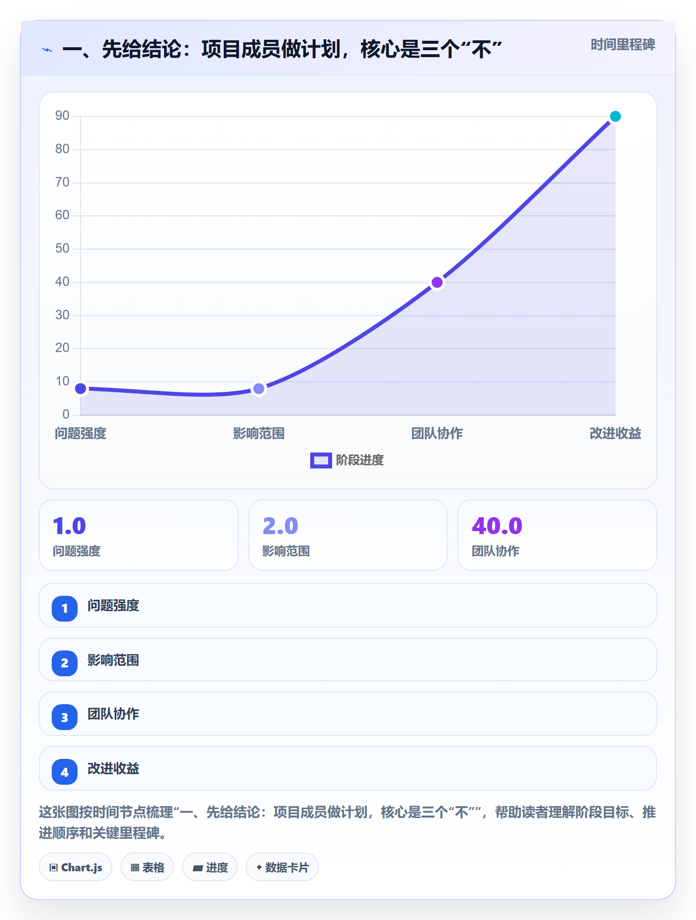Click the 50 y-axis label
The width and height of the screenshot is (696, 920).
pyautogui.click(x=62, y=249)
